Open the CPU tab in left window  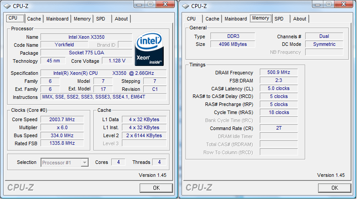coord(15,18)
